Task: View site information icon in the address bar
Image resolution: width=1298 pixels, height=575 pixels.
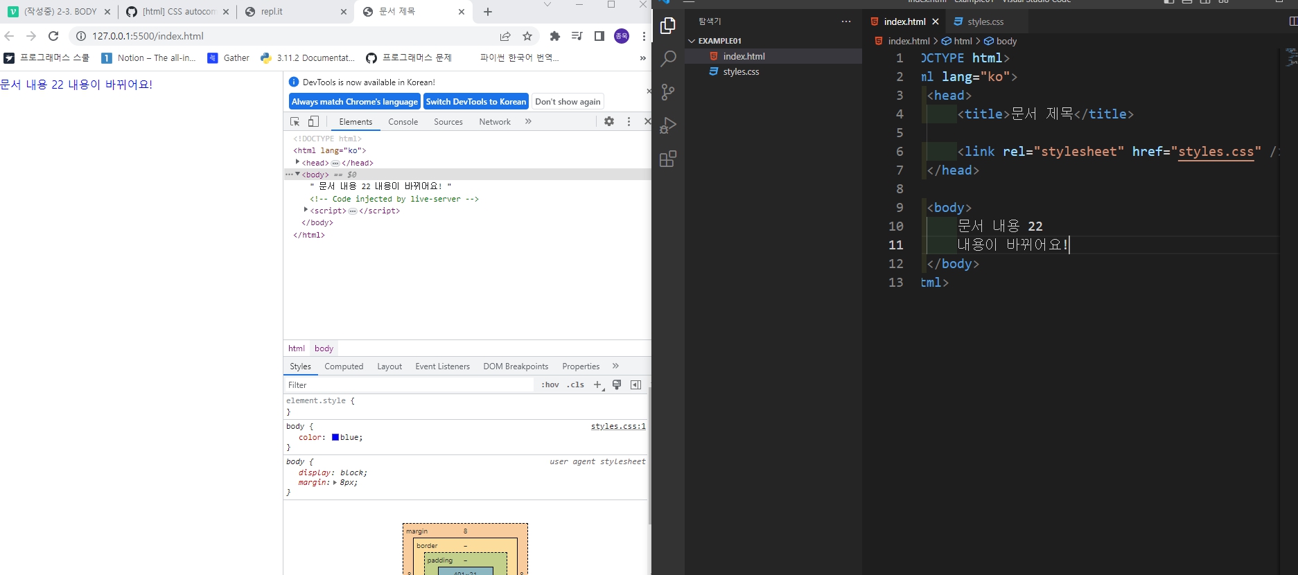Action: point(80,36)
